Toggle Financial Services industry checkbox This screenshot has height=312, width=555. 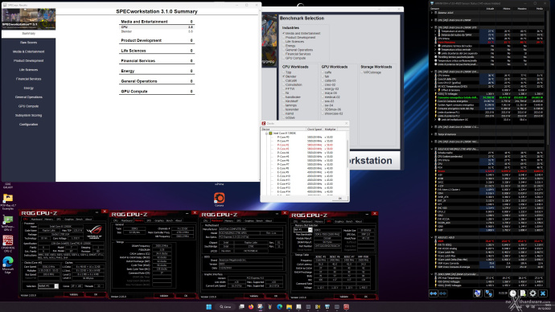coord(283,54)
